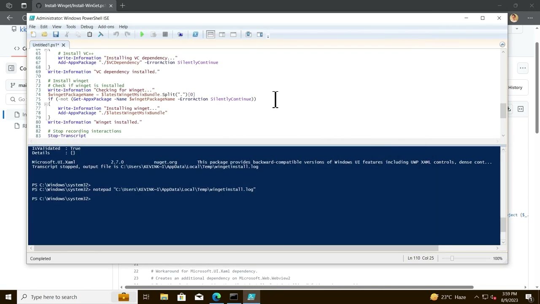
Task: Open a new browser tab with plus
Action: pyautogui.click(x=122, y=5)
